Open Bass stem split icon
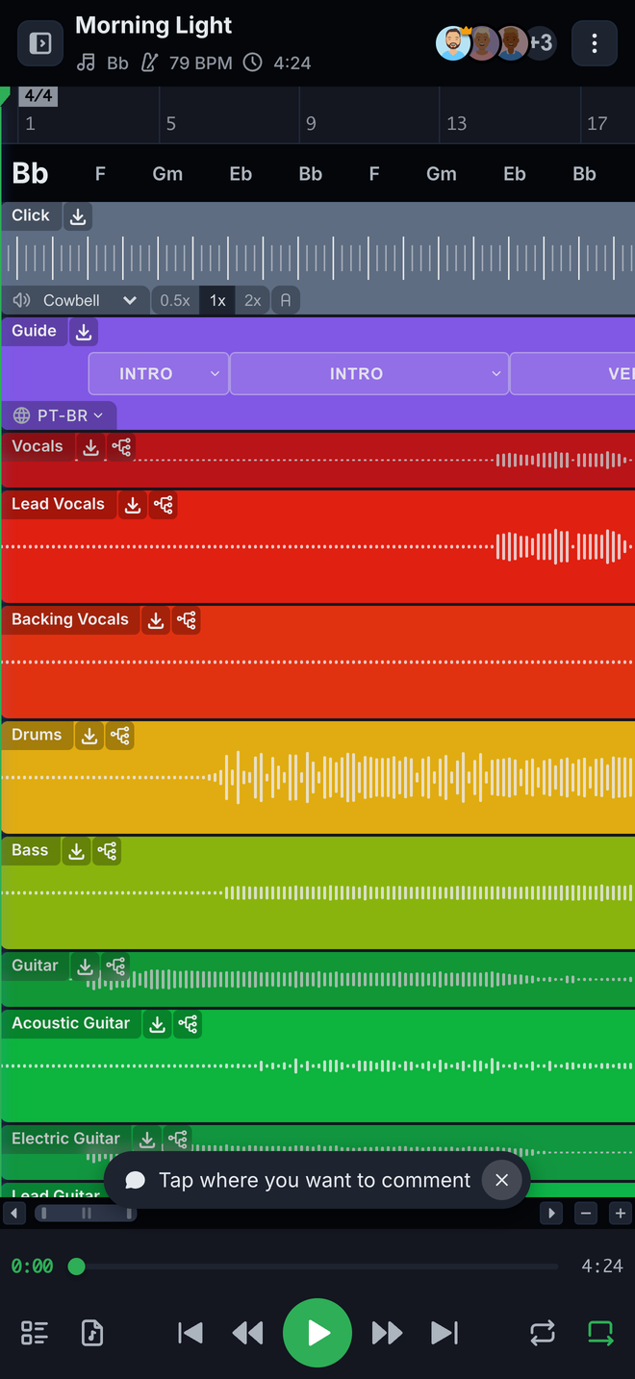 107,851
